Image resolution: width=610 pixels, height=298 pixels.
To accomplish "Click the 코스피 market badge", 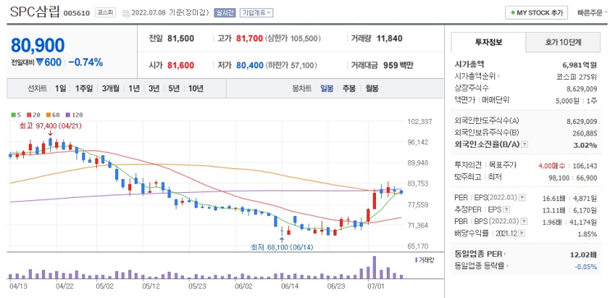I will [105, 13].
